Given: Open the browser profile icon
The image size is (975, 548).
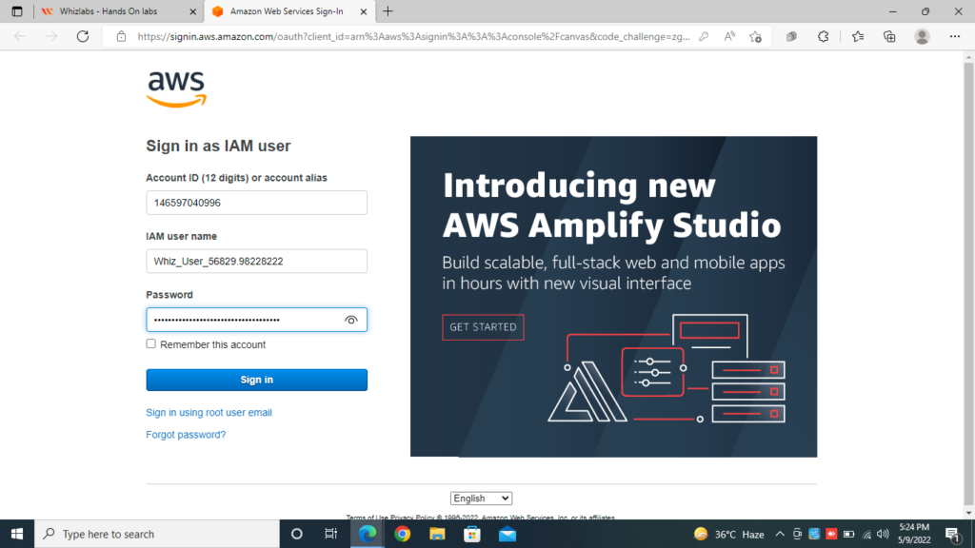Looking at the screenshot, I should [x=922, y=36].
